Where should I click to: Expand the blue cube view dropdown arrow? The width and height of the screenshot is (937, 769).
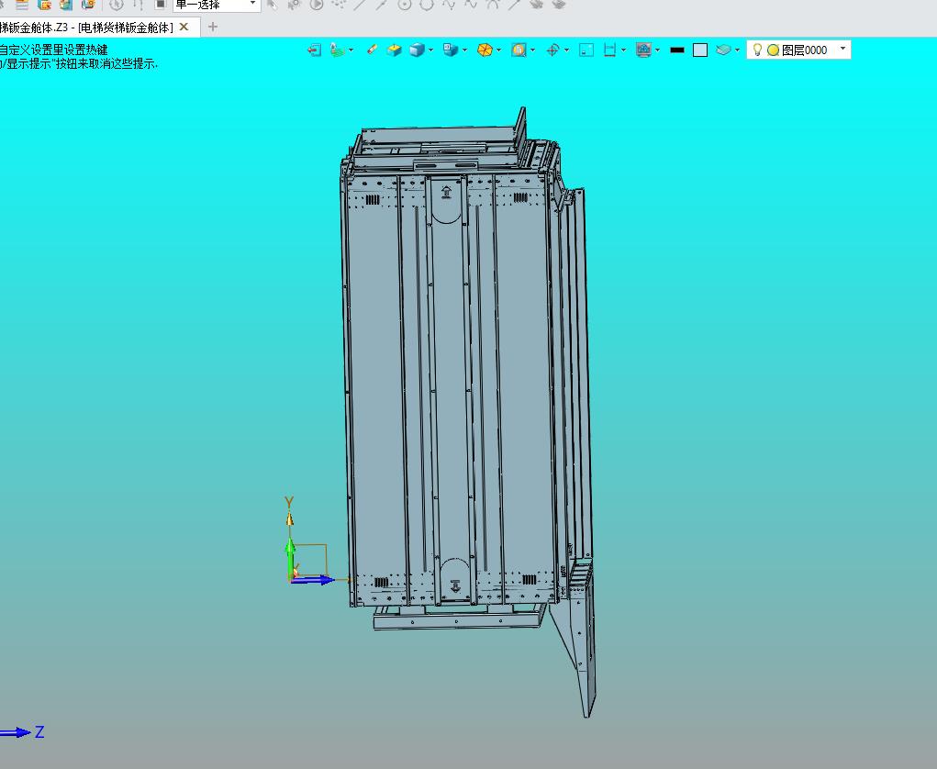click(x=430, y=50)
